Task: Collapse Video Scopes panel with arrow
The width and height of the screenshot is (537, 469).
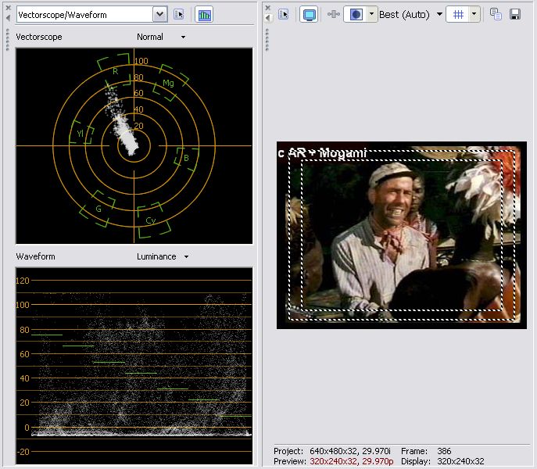Action: [x=9, y=17]
